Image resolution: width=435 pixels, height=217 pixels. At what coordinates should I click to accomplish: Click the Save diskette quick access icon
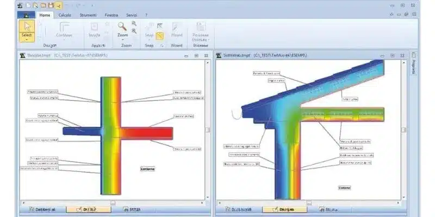51,5
